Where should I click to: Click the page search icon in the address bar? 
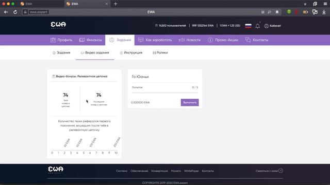point(269,12)
